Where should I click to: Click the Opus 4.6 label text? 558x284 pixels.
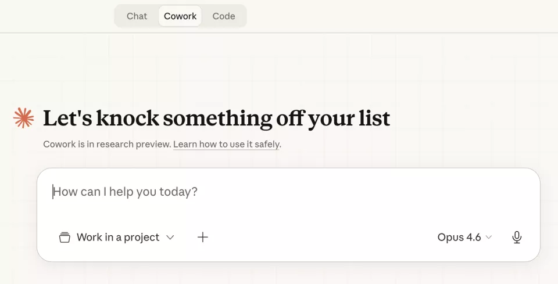pos(459,237)
